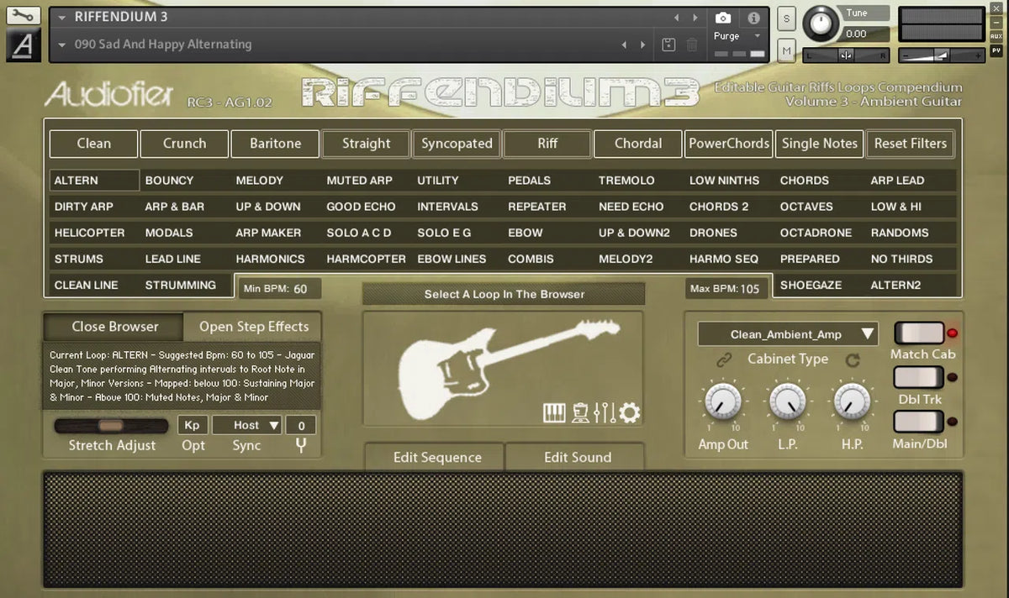Open the Clean_Ambient_Amp dropdown
Image resolution: width=1009 pixels, height=598 pixels.
point(786,334)
